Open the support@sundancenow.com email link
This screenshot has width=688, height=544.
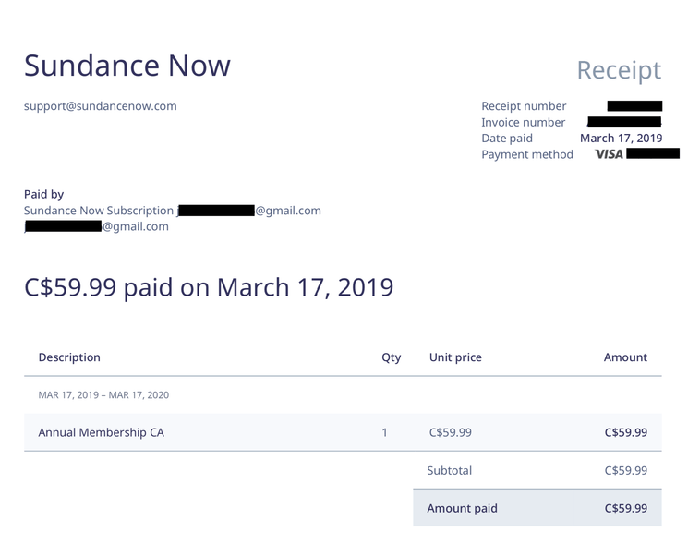click(x=100, y=106)
